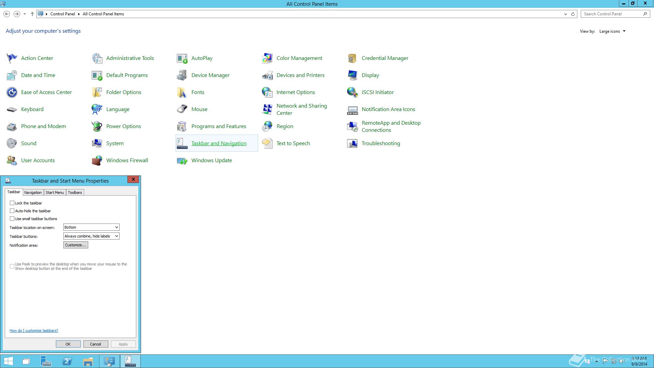Launch Device Manager via its icon
This screenshot has width=654, height=368.
(182, 75)
